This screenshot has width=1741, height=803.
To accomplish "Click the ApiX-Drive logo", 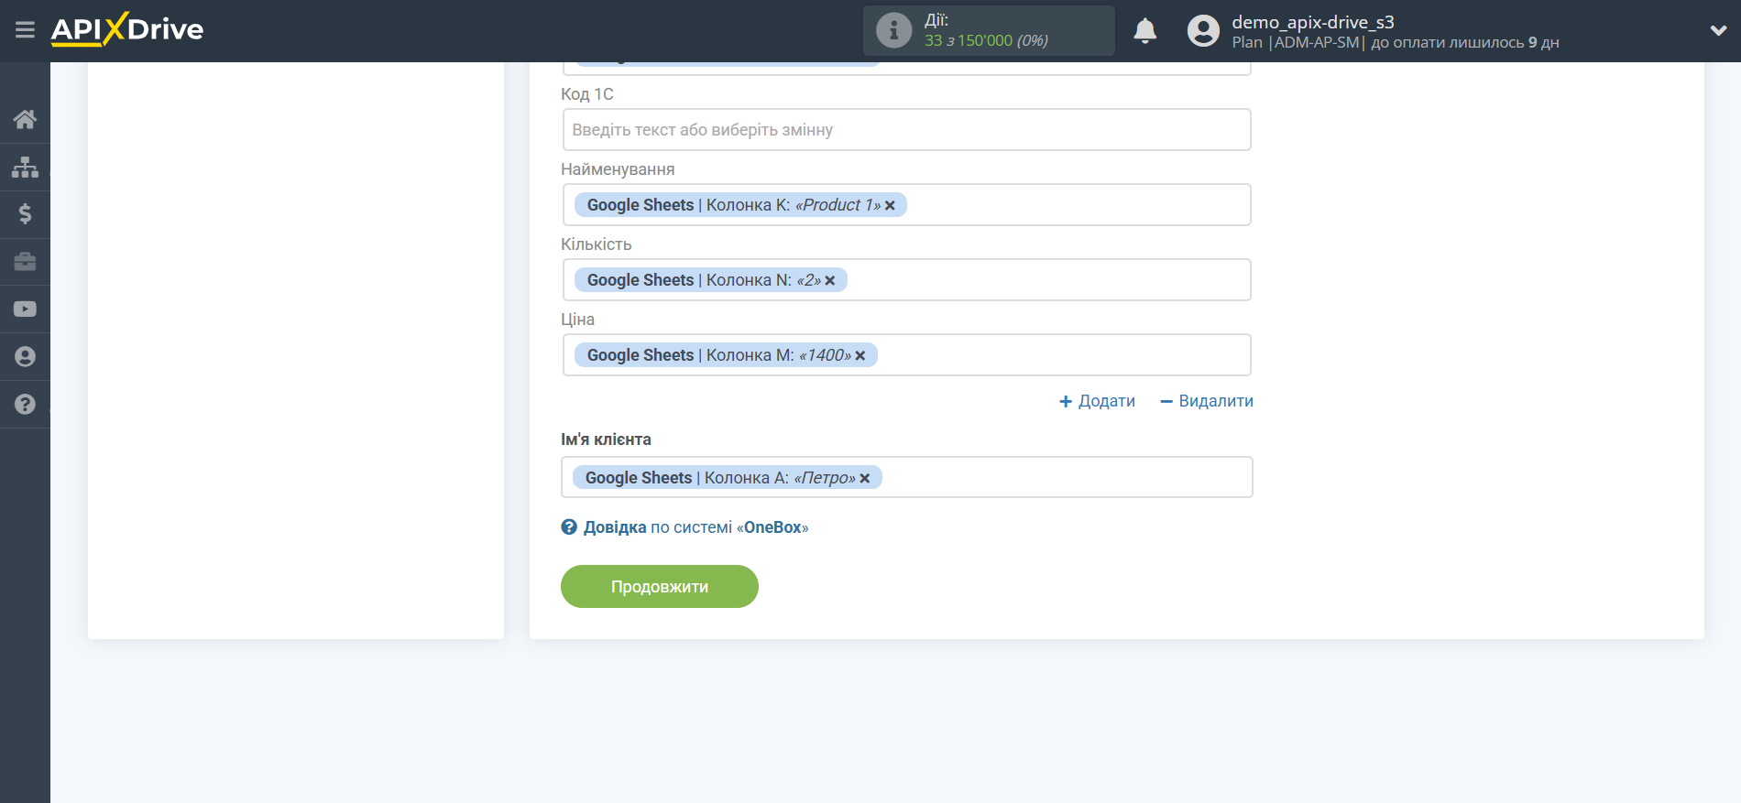I will coord(126,29).
